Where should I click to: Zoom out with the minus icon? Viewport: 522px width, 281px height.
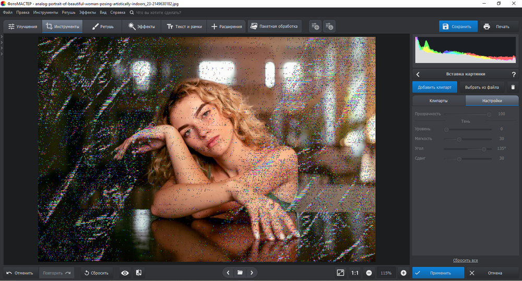tap(369, 273)
